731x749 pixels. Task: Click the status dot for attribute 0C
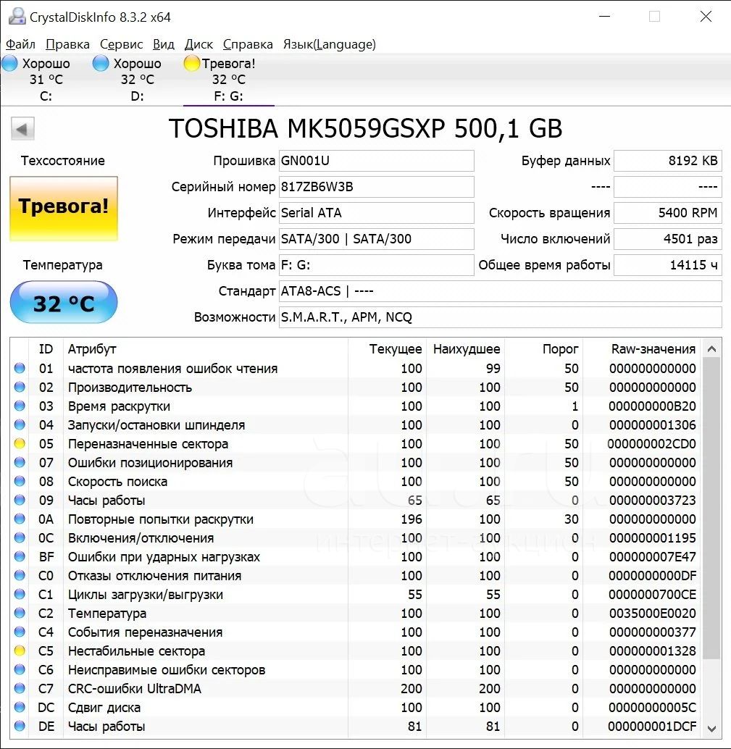click(20, 538)
